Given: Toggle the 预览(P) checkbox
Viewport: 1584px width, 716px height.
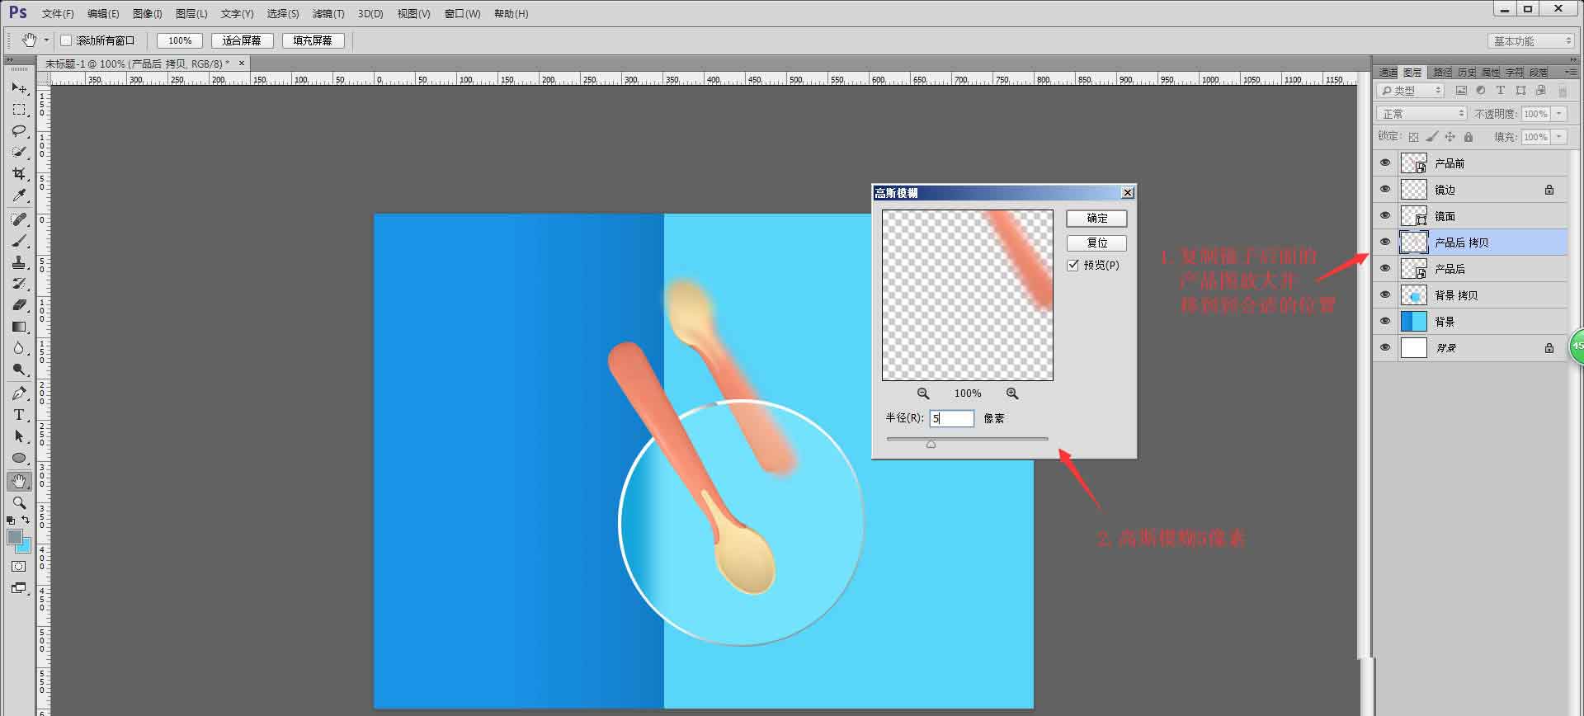Looking at the screenshot, I should [1072, 265].
